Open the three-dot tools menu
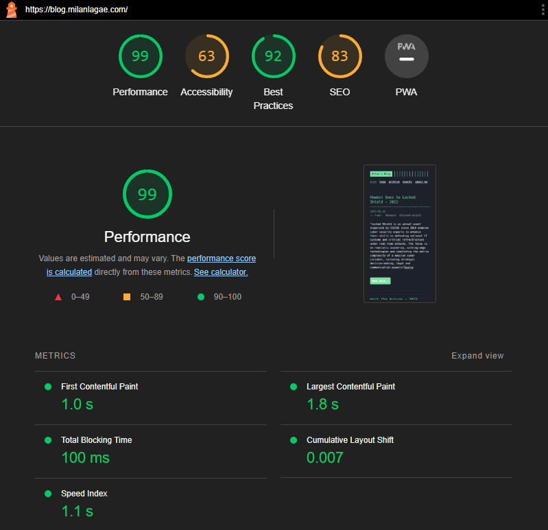 [543, 10]
